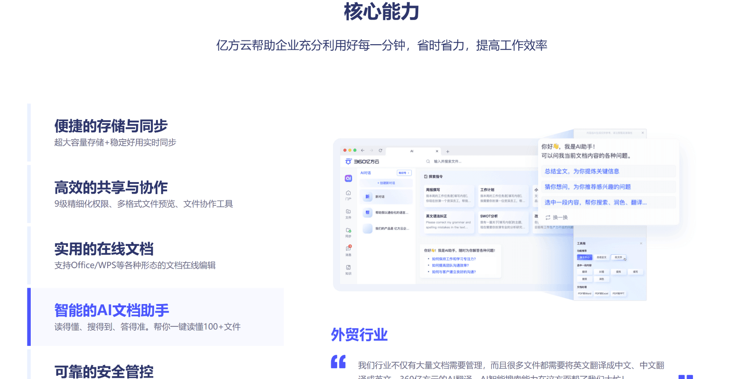Click the new tab plus icon in the preview
This screenshot has width=734, height=379.
point(448,151)
